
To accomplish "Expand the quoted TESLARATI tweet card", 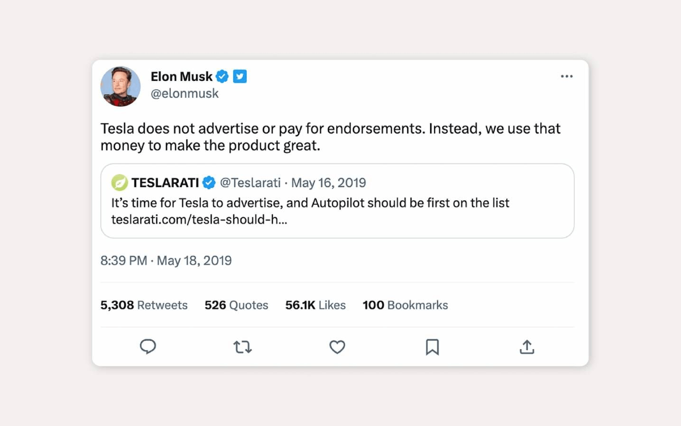I will tap(337, 201).
